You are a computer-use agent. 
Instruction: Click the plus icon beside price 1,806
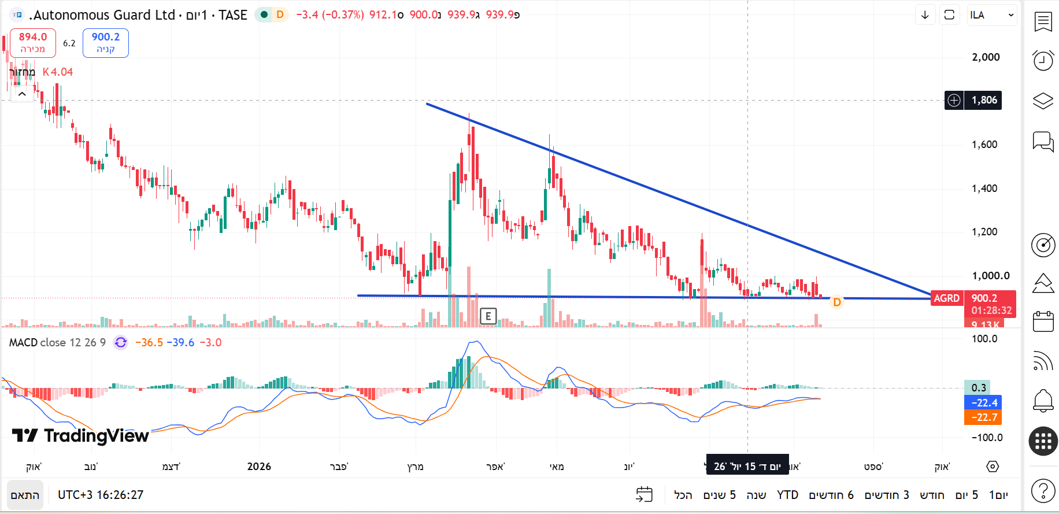(954, 100)
